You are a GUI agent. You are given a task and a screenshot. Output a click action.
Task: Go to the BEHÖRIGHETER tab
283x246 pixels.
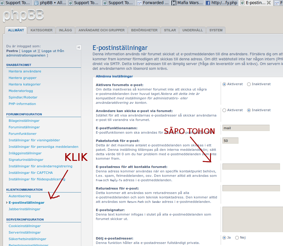(x=144, y=30)
